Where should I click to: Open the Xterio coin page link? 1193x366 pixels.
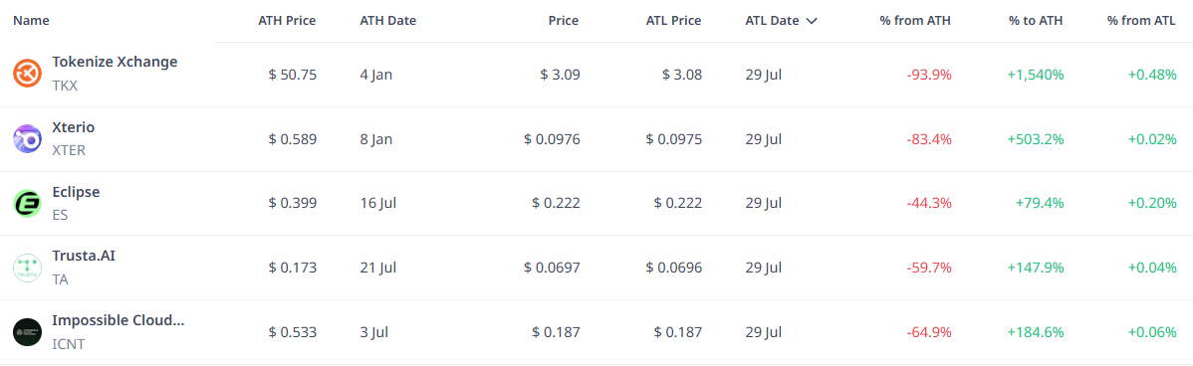pyautogui.click(x=73, y=127)
